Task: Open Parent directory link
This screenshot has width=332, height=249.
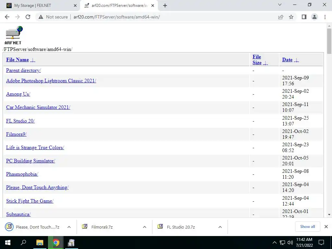Action: tap(23, 70)
